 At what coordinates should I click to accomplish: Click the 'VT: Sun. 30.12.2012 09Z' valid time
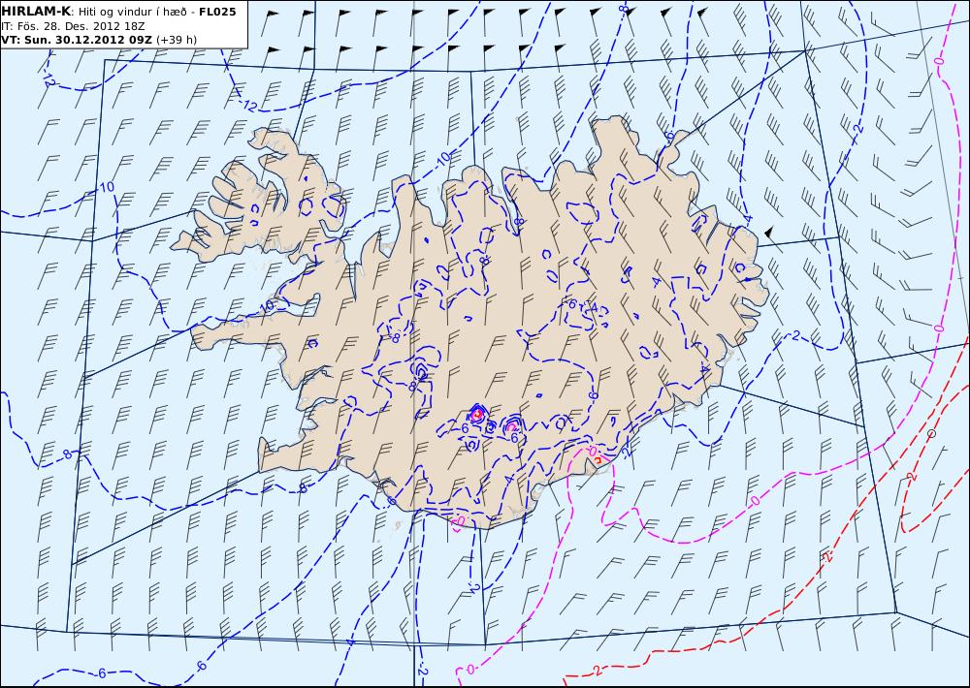click(x=77, y=40)
